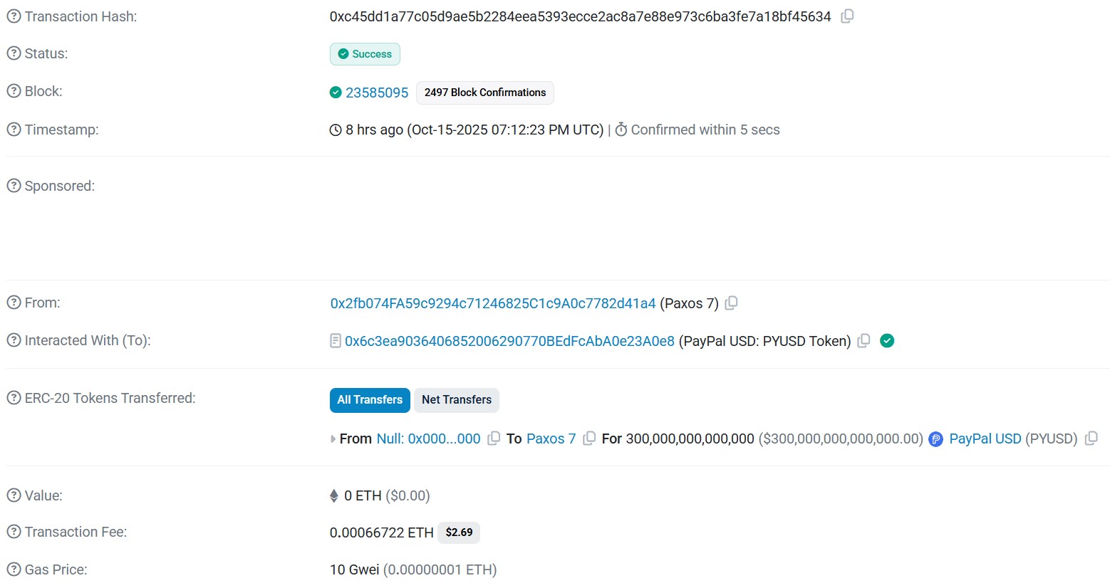This screenshot has height=588, width=1110.
Task: Click the clock icon next to Timestamp
Action: click(334, 130)
